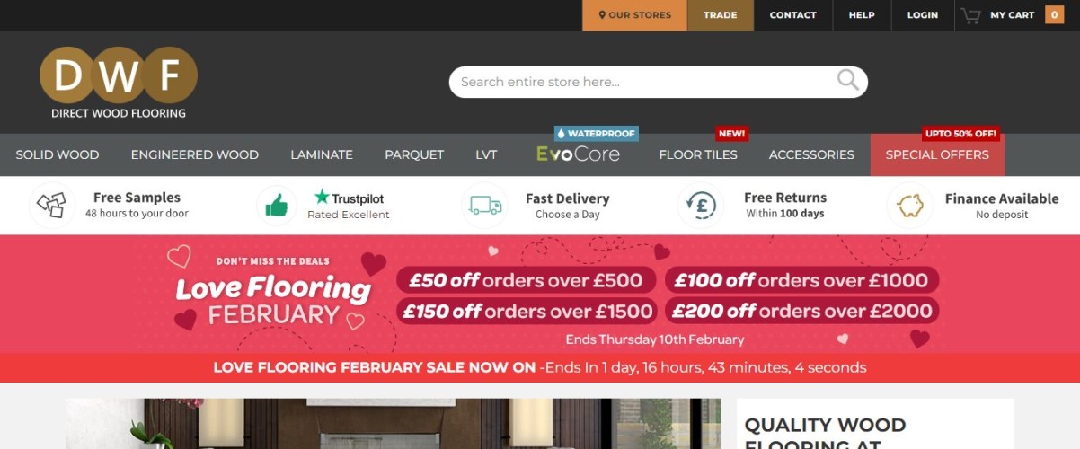Open the Parquet category

(414, 154)
